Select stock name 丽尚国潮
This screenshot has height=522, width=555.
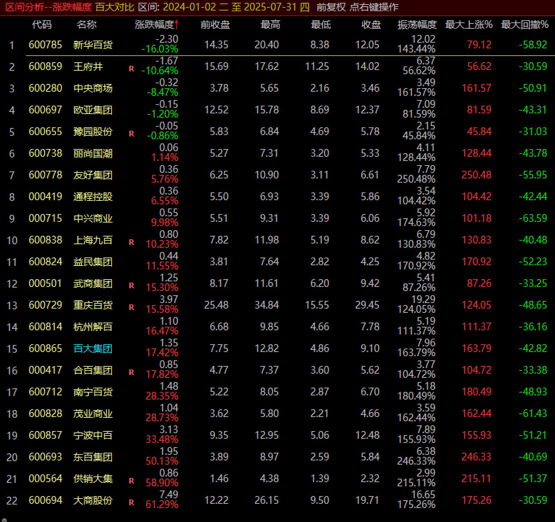pyautogui.click(x=93, y=153)
